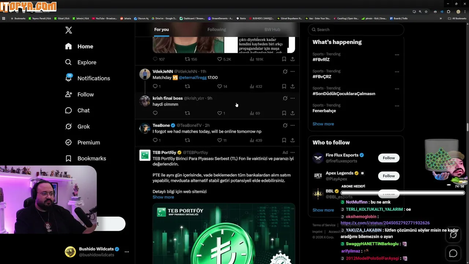Screen dimensions: 469x264
Task: Like VdekJeNN's Matchday post
Action: click(x=222, y=87)
